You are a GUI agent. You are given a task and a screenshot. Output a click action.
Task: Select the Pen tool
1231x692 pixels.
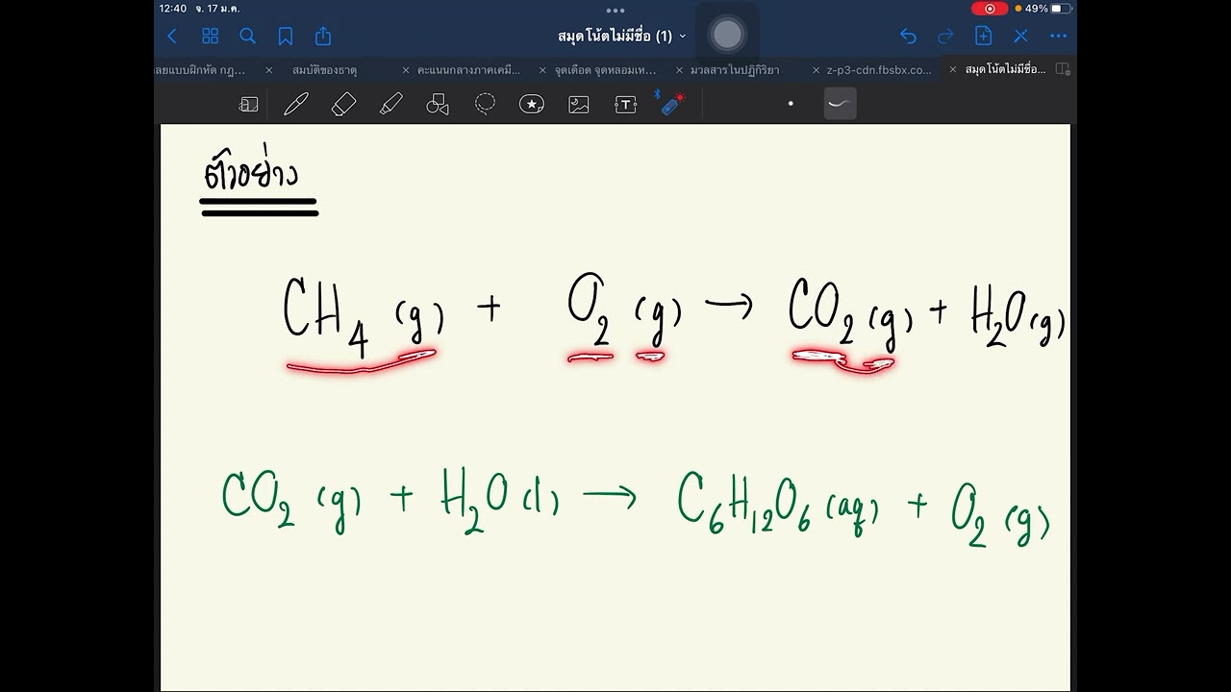point(295,105)
